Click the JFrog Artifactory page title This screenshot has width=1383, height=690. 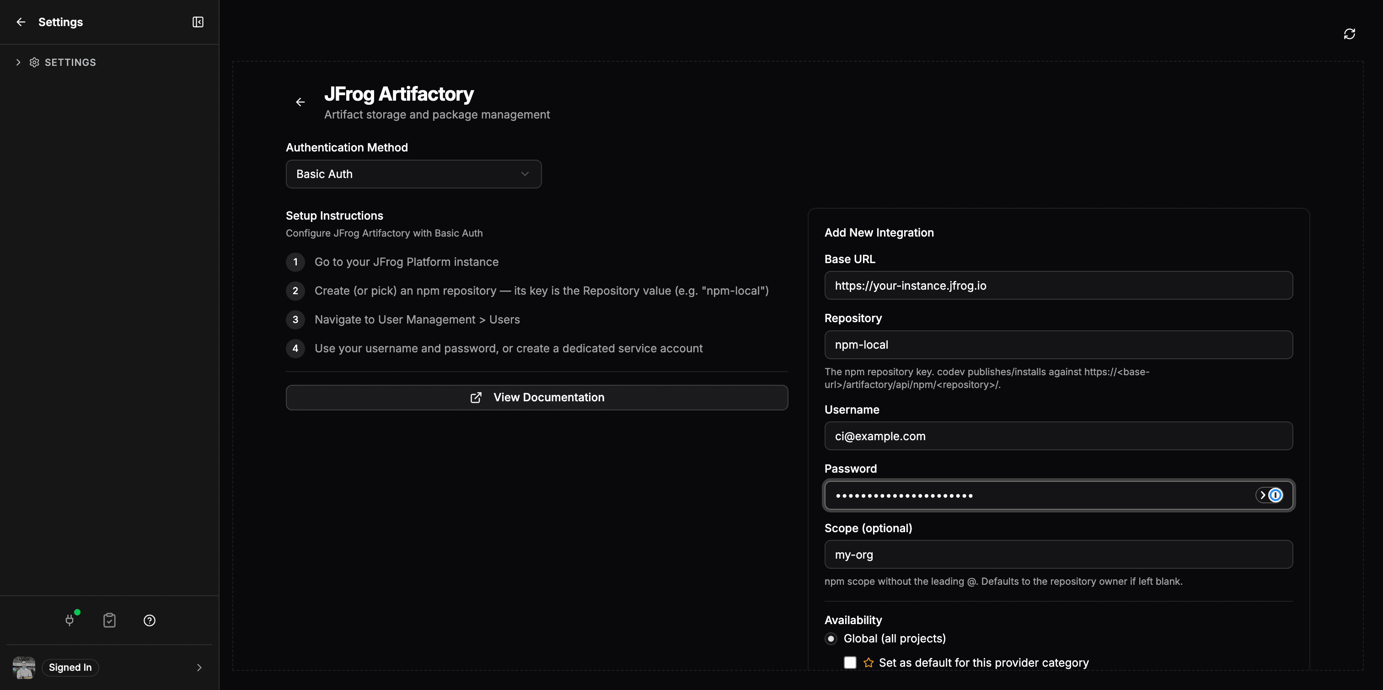(399, 94)
